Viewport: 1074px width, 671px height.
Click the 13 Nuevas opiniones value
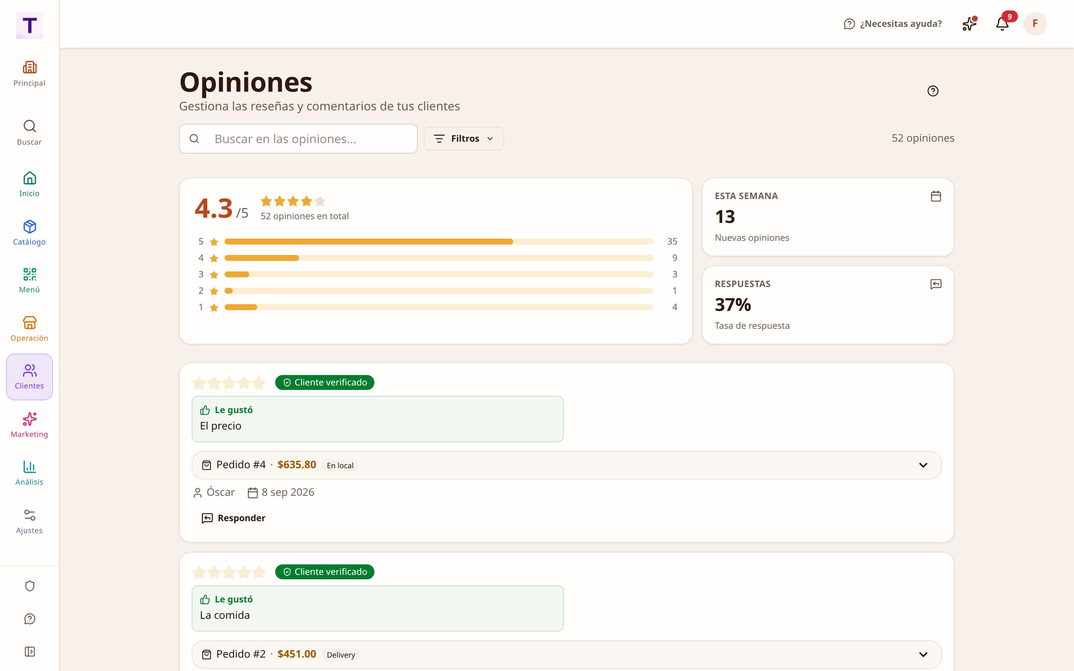725,217
